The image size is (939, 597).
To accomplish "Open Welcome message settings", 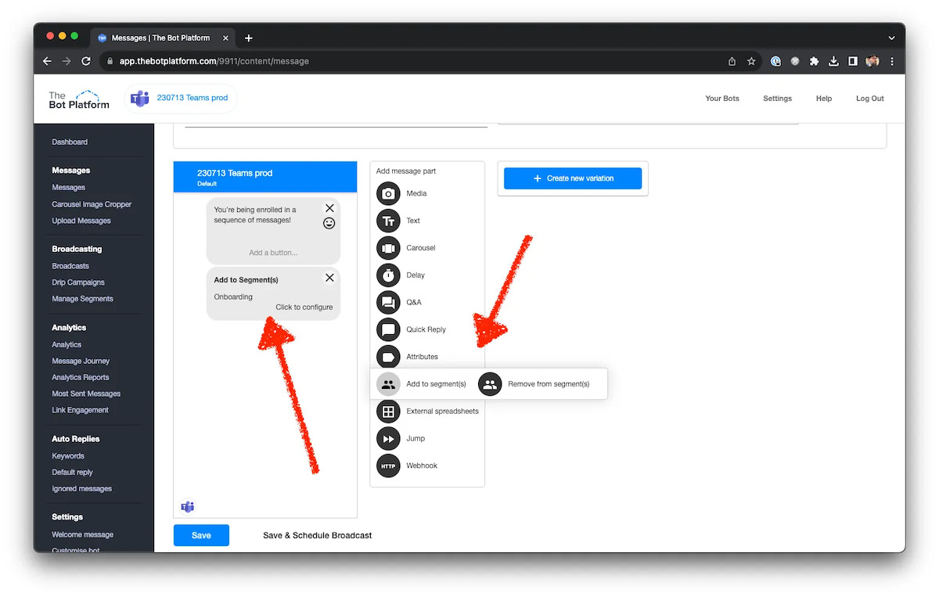I will point(82,534).
